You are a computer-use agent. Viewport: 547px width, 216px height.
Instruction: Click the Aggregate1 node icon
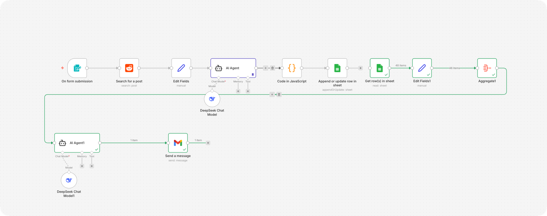pyautogui.click(x=487, y=68)
